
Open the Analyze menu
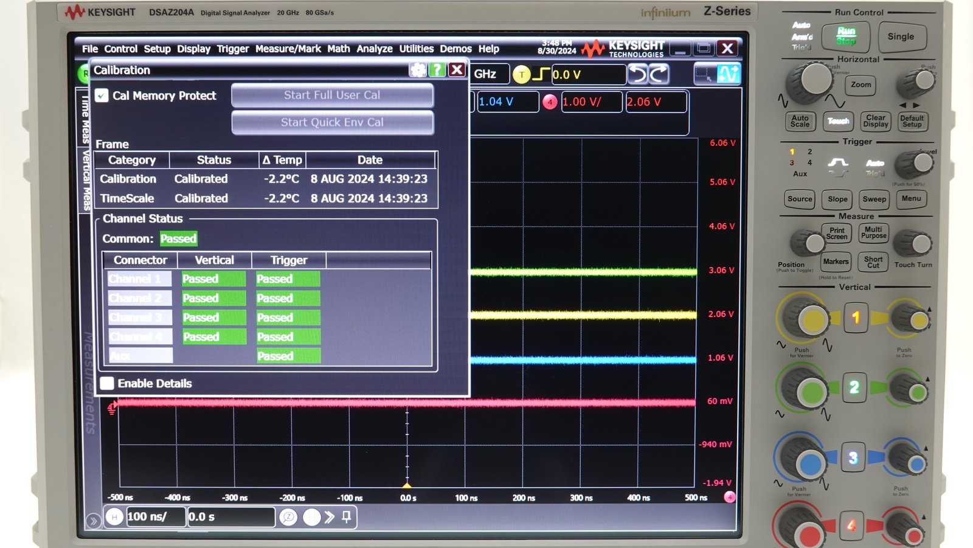374,49
